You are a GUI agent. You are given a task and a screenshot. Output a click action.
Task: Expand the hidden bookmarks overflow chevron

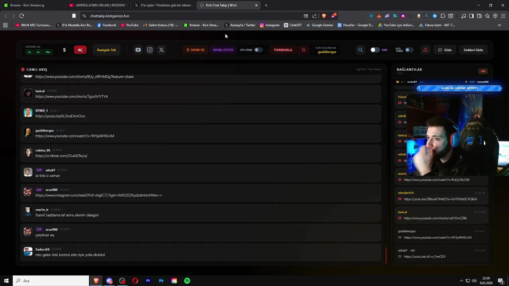499,25
